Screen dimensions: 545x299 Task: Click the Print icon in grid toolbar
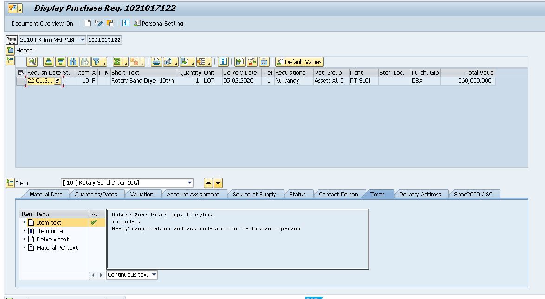tap(156, 62)
